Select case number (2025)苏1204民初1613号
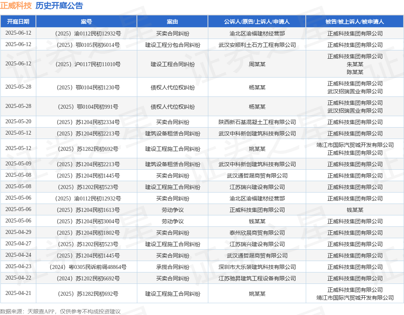 coord(88,210)
